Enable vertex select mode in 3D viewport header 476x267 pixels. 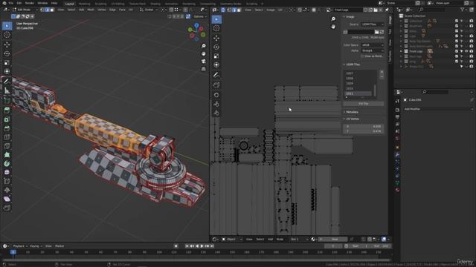42,10
